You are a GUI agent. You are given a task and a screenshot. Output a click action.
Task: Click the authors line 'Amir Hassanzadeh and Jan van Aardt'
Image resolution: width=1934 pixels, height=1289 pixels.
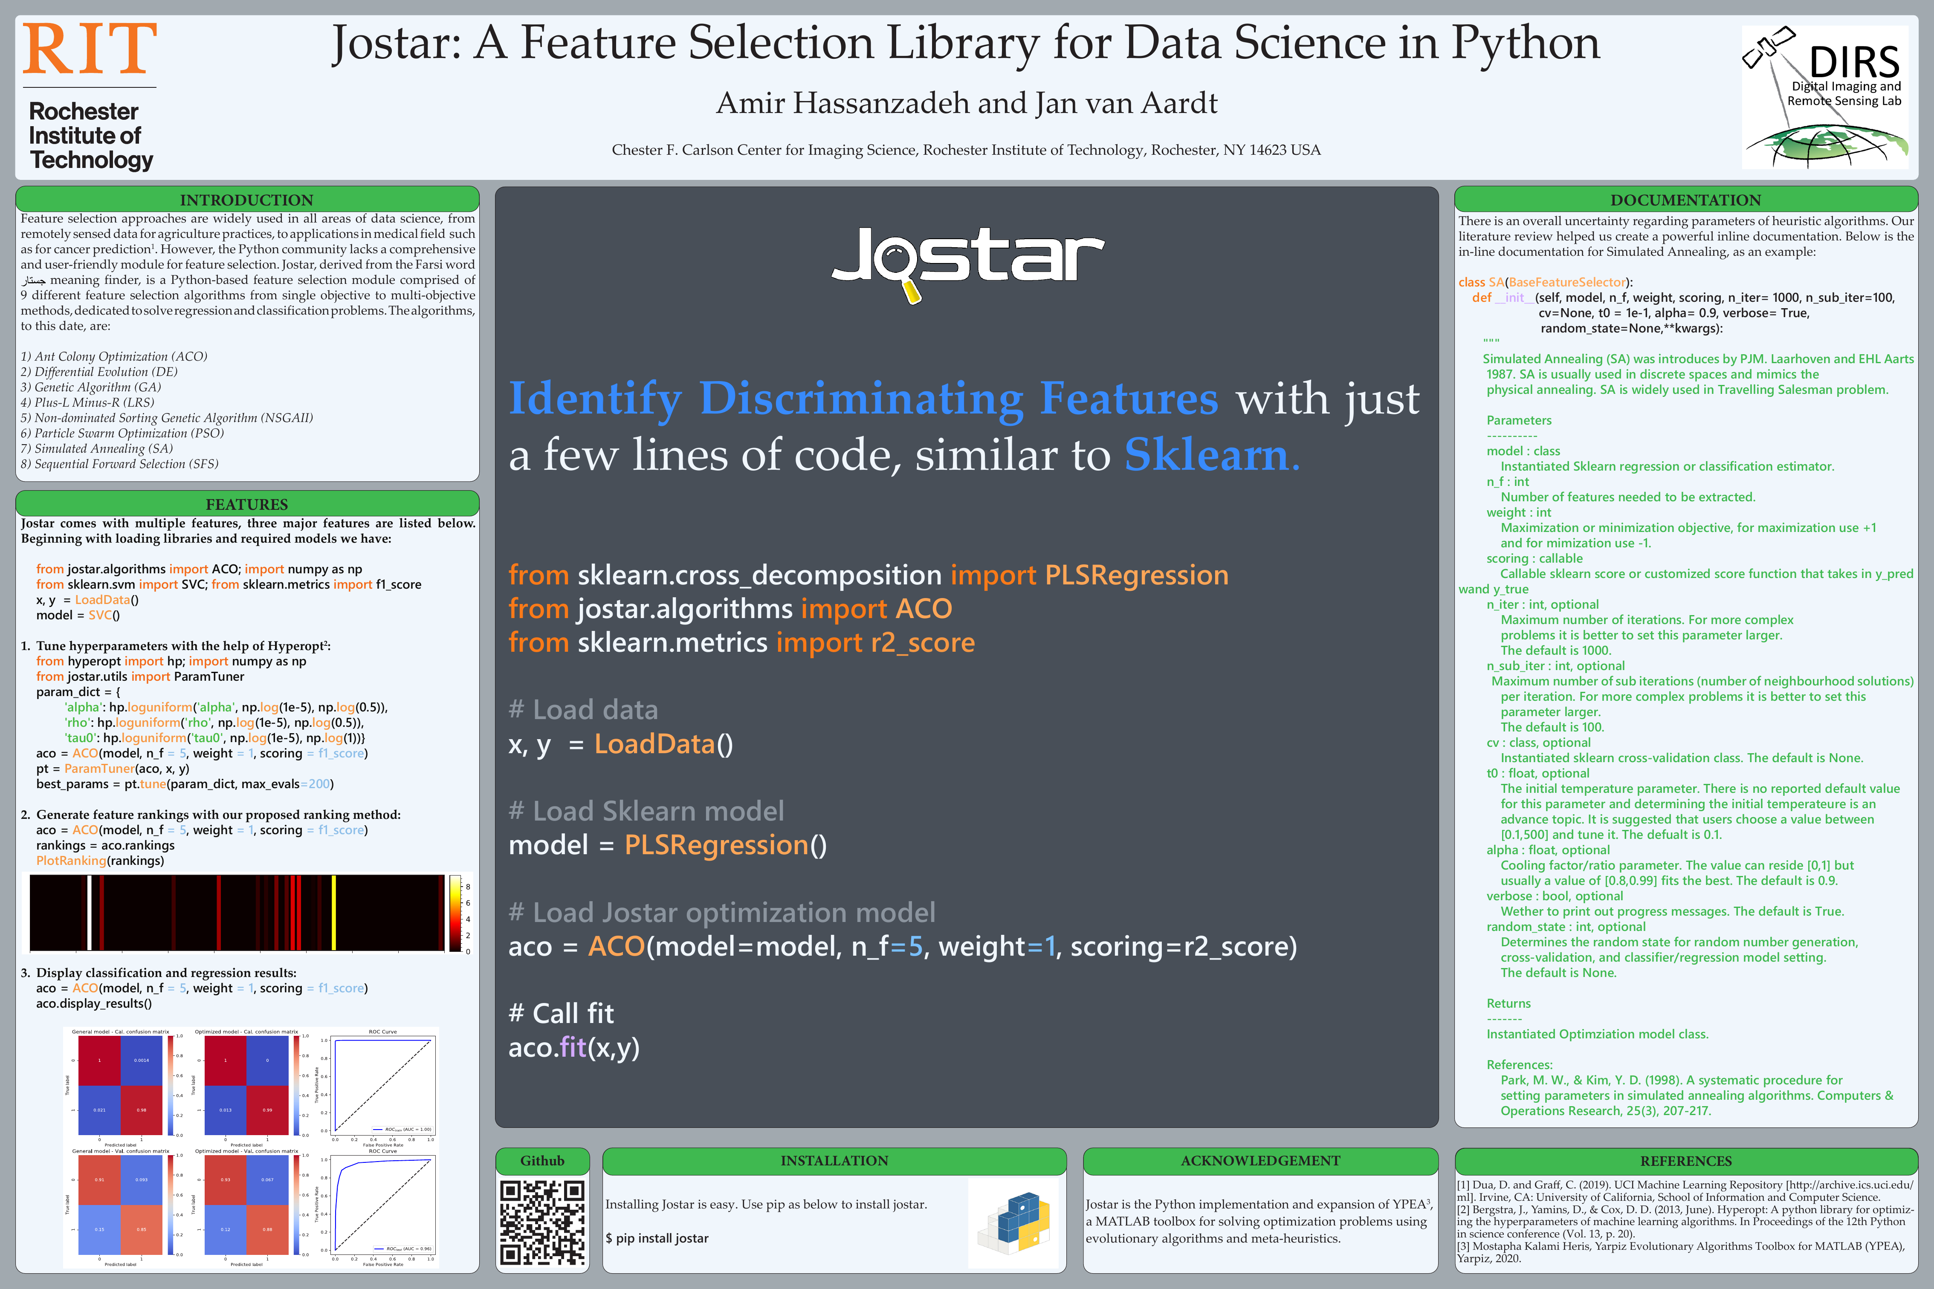coord(966,104)
